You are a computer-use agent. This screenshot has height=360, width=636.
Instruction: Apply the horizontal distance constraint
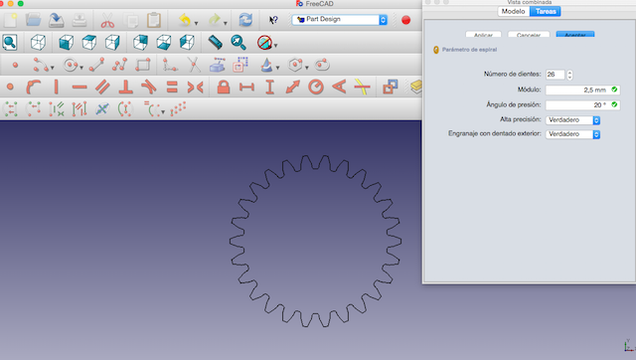point(246,87)
